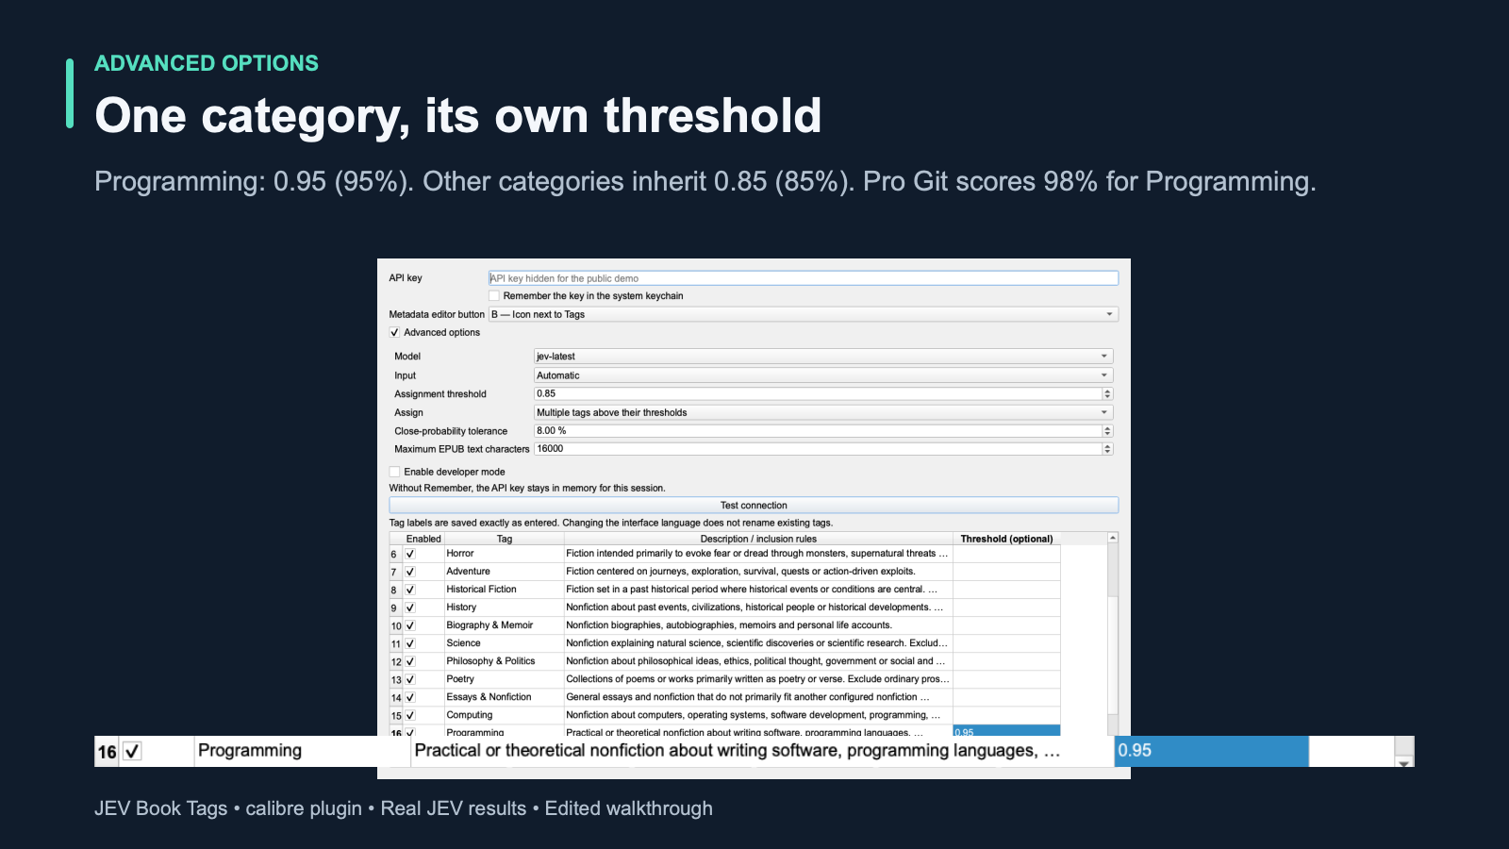Click the Assignment threshold stepper arrows
This screenshot has height=849, width=1509.
(1107, 393)
